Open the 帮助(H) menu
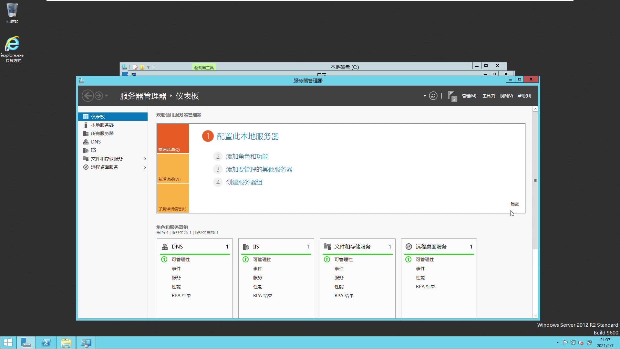Viewport: 620px width, 349px height. (524, 96)
